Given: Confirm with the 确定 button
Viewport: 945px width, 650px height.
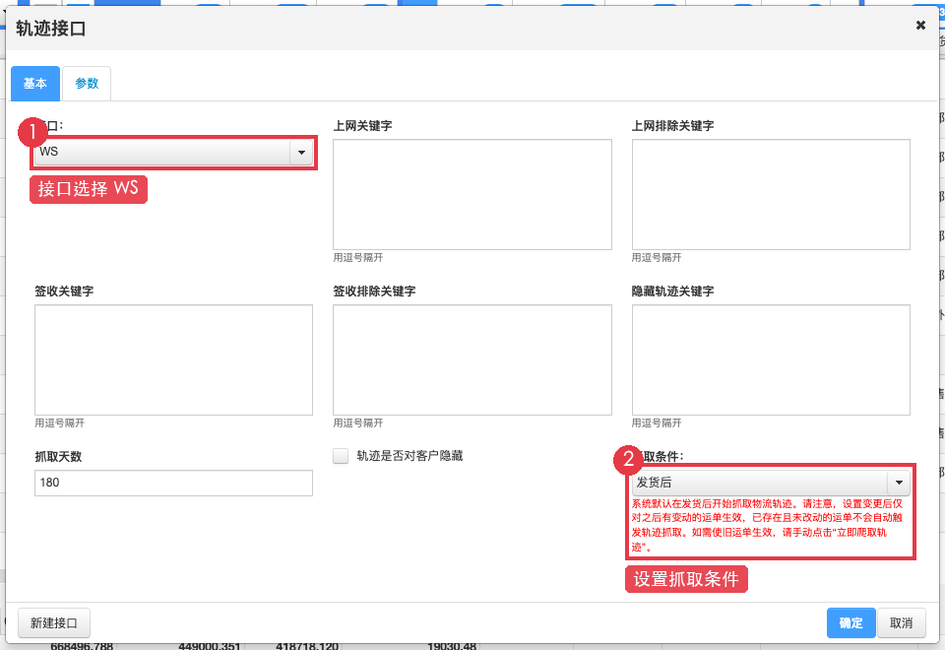Looking at the screenshot, I should pos(850,622).
